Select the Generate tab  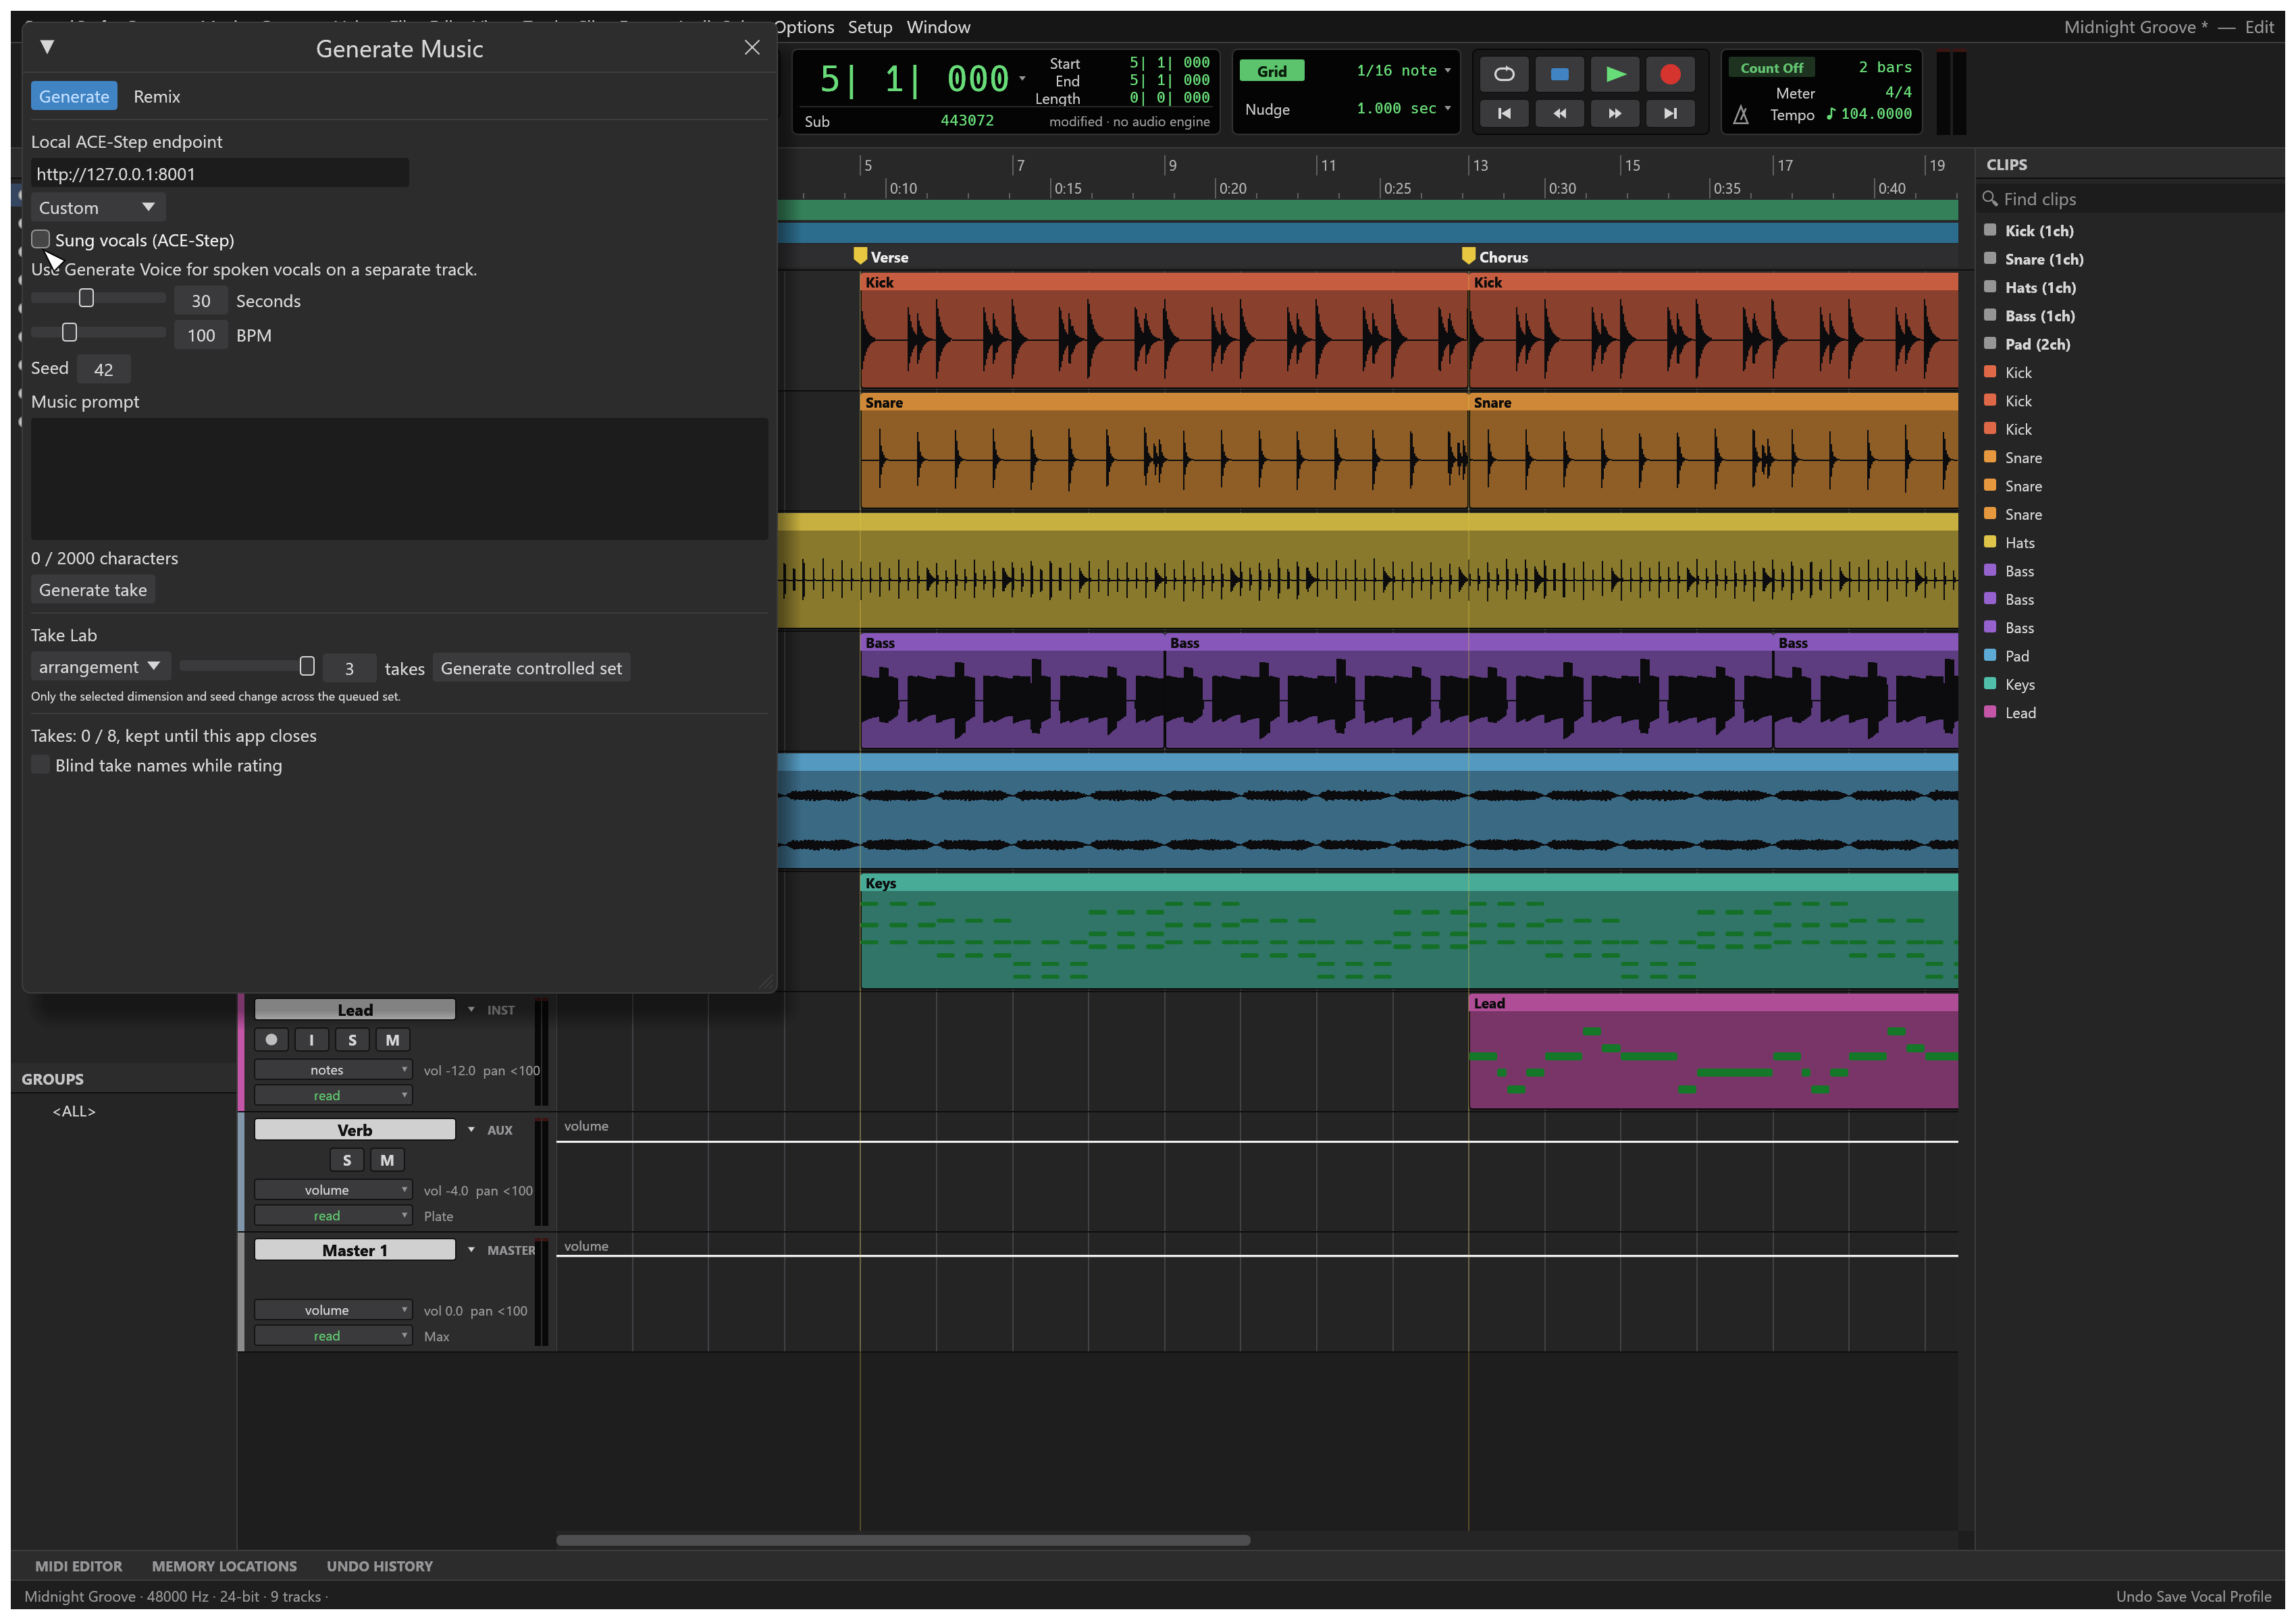click(x=74, y=96)
